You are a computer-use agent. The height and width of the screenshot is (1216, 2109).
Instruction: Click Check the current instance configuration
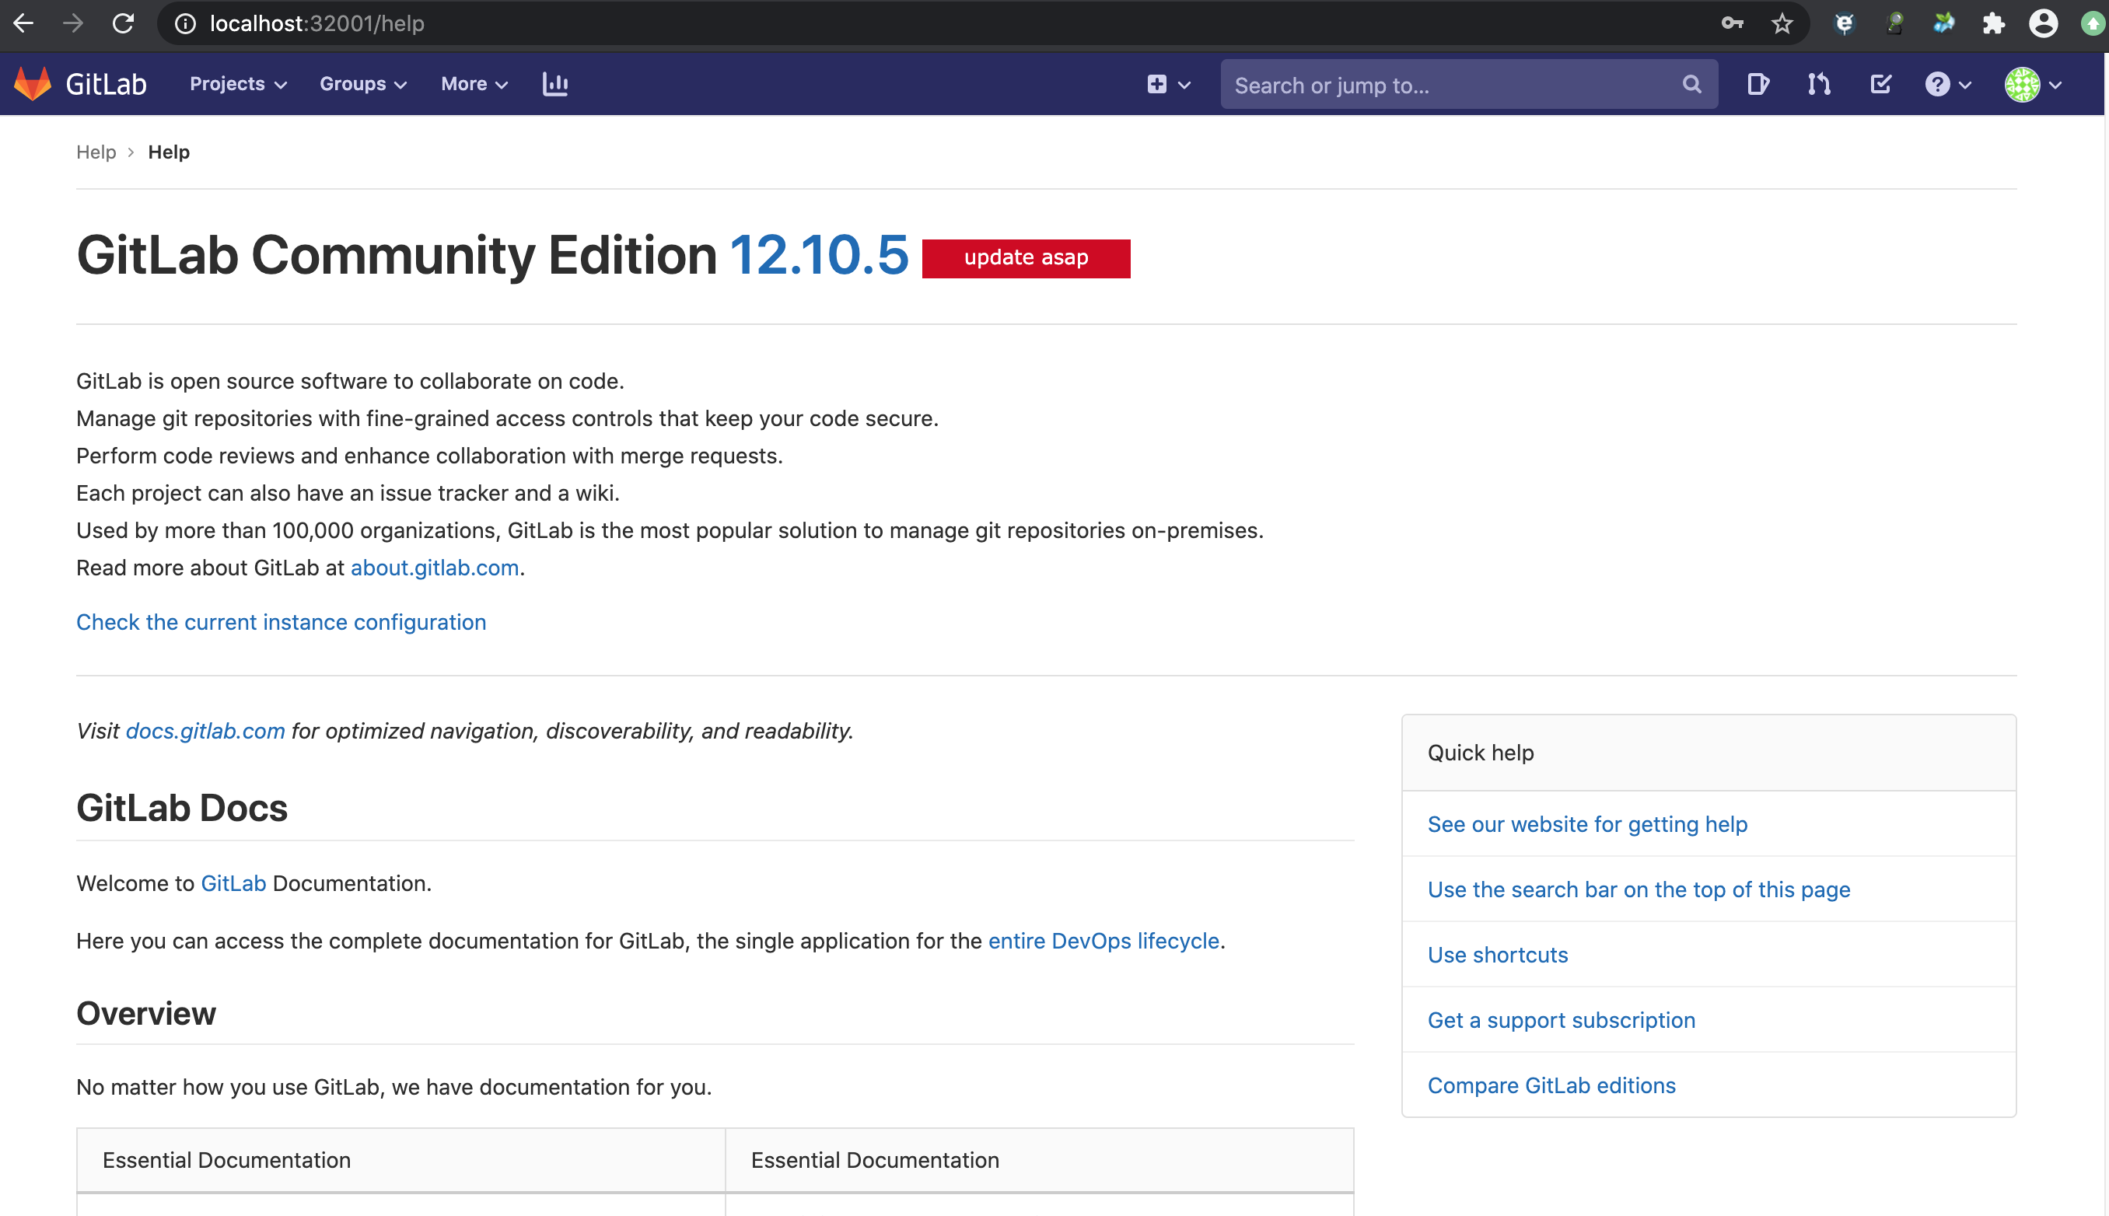click(x=281, y=622)
